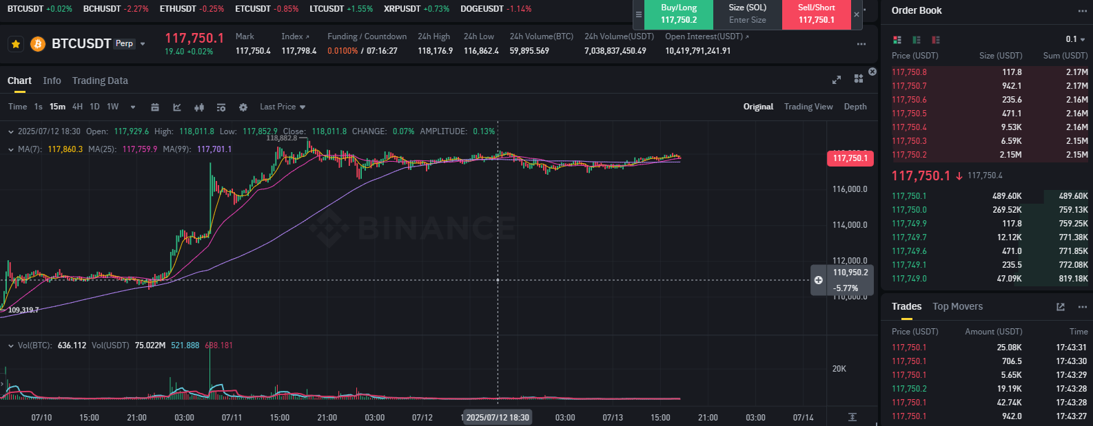Image resolution: width=1093 pixels, height=426 pixels.
Task: Select the 1s interval
Action: [39, 107]
